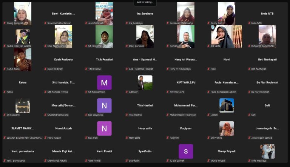
Task: Select syifa maulidya's profile photo
Action: coord(267,152)
